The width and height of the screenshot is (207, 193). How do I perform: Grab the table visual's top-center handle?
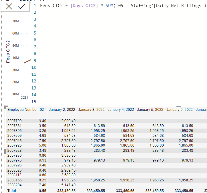coord(179,106)
